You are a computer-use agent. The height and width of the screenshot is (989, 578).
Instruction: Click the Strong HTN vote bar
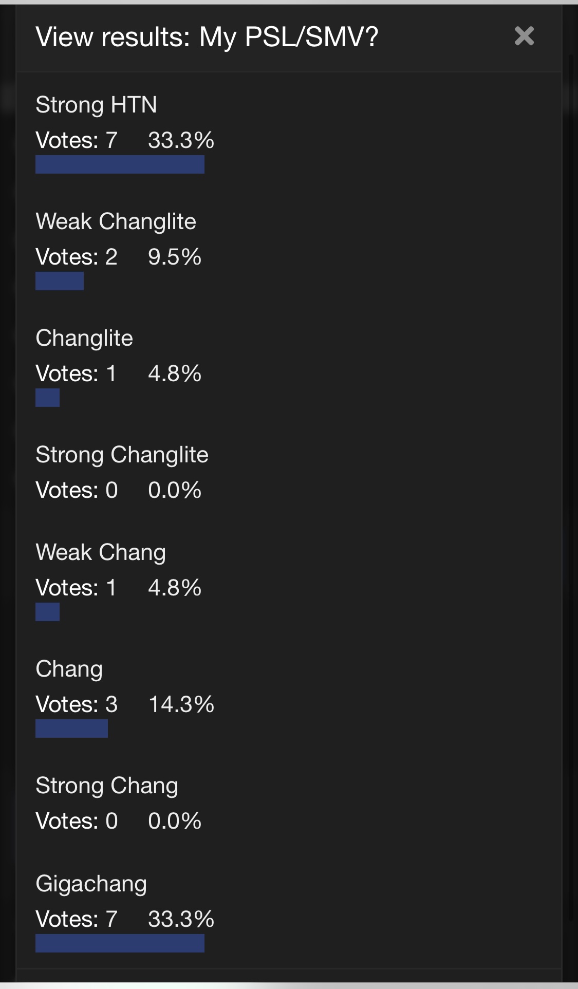(120, 164)
